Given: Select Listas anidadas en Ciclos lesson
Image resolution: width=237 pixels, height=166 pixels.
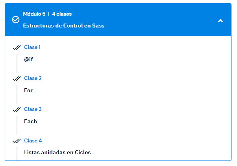Looking at the screenshot, I should click(x=57, y=153).
